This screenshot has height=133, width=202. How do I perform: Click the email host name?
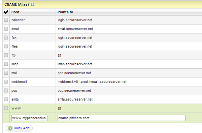coord(15,29)
